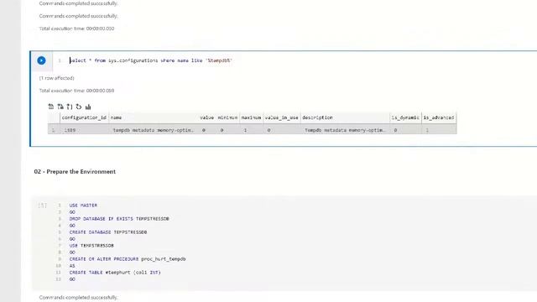
Task: Select the maximum cell showing 1
Action: (251, 130)
